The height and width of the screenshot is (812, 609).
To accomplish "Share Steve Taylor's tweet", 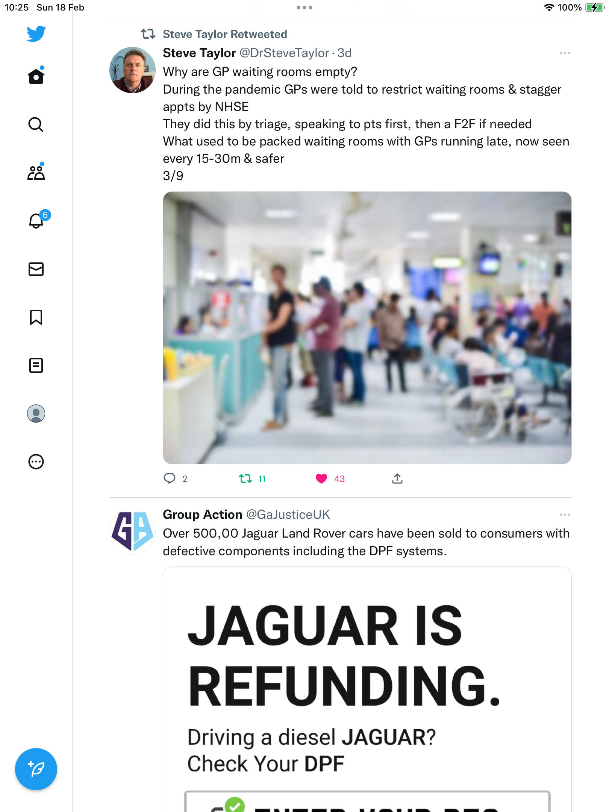I will [x=397, y=478].
